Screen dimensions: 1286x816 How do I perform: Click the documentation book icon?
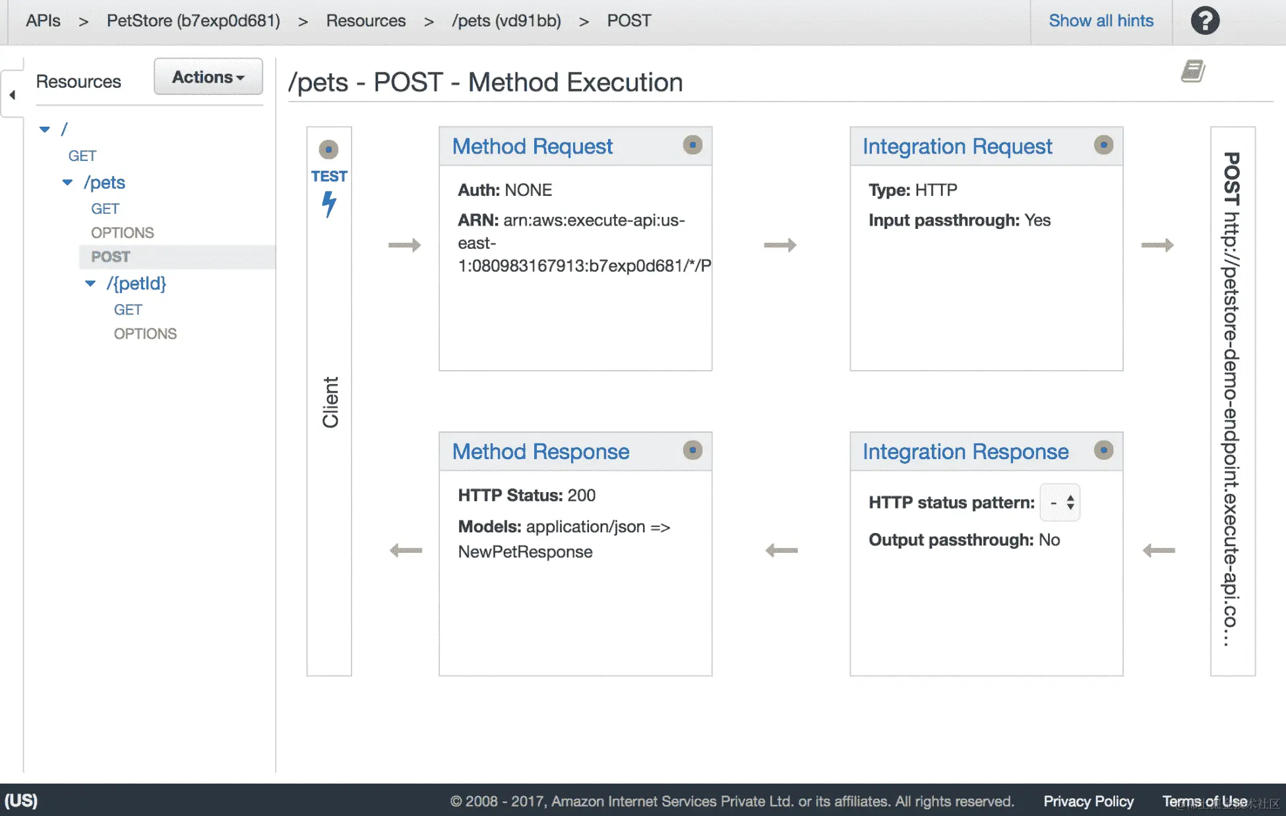1192,71
